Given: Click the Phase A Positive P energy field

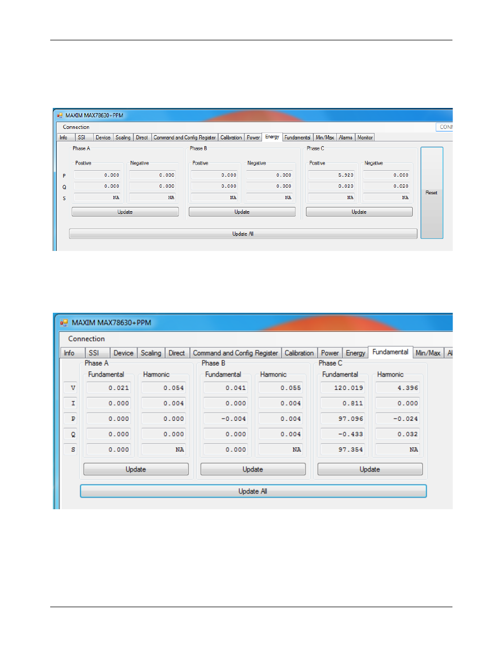Looking at the screenshot, I should pyautogui.click(x=97, y=175).
